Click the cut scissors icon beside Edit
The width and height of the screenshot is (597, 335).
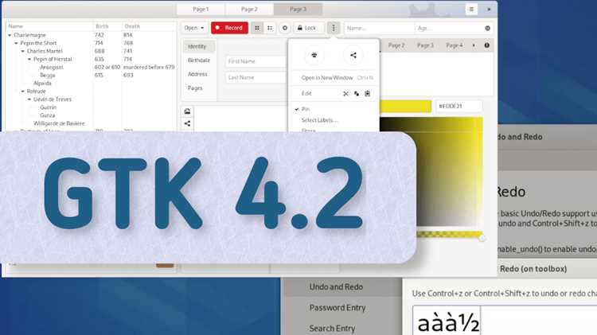coord(345,94)
